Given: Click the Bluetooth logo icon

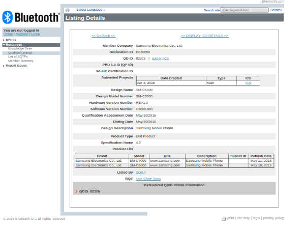Looking at the screenshot, I should [x=8, y=17].
